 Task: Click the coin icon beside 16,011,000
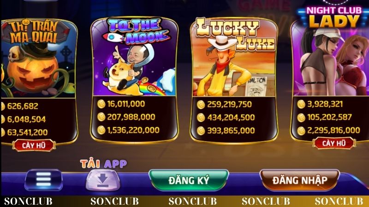pyautogui.click(x=101, y=104)
